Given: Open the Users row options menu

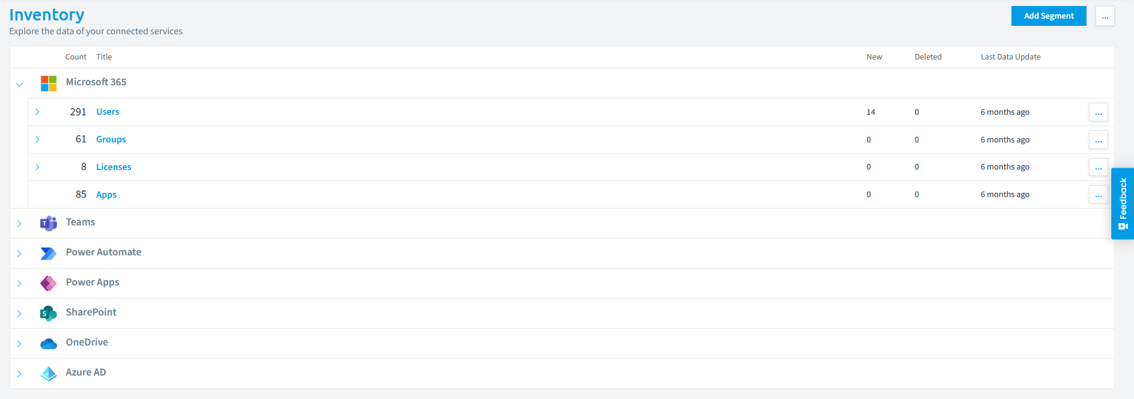Looking at the screenshot, I should (x=1098, y=112).
